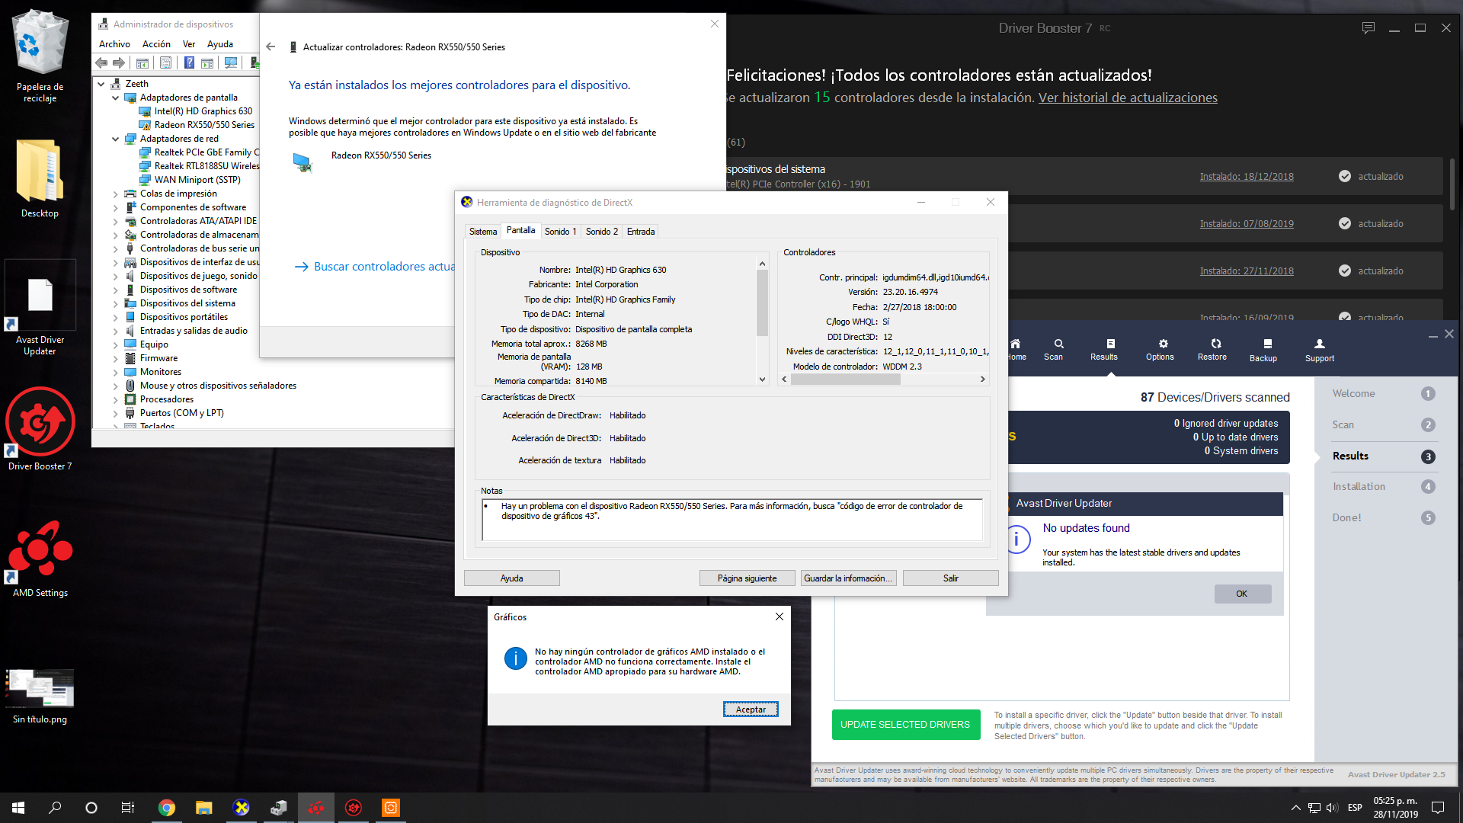Open Google Chrome from the taskbar
Screen dimensions: 1463x823
(x=166, y=808)
